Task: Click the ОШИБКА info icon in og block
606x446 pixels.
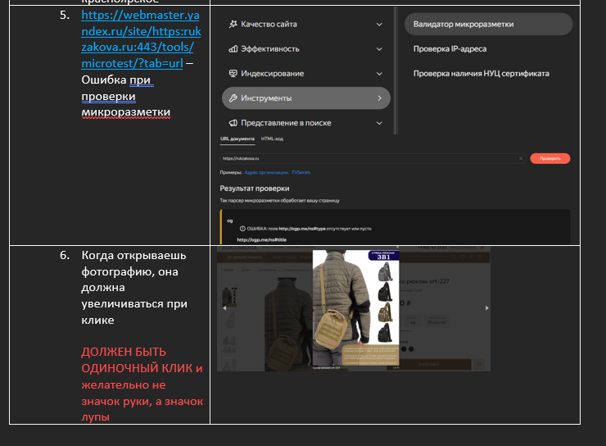Action: pos(242,229)
